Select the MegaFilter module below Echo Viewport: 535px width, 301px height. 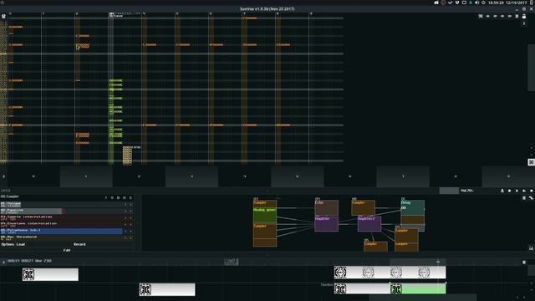click(x=327, y=224)
